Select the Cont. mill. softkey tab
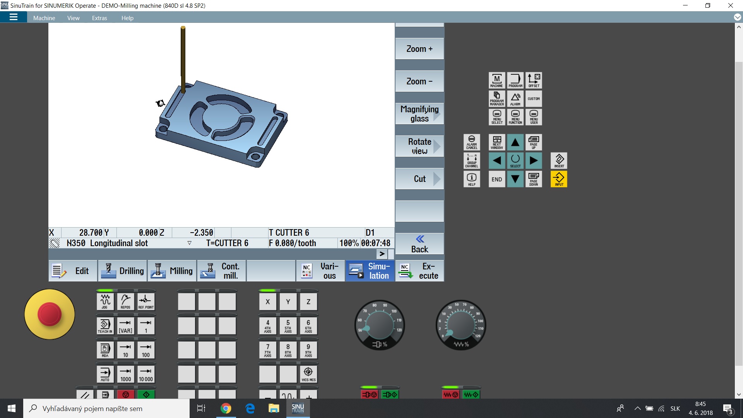 221,271
